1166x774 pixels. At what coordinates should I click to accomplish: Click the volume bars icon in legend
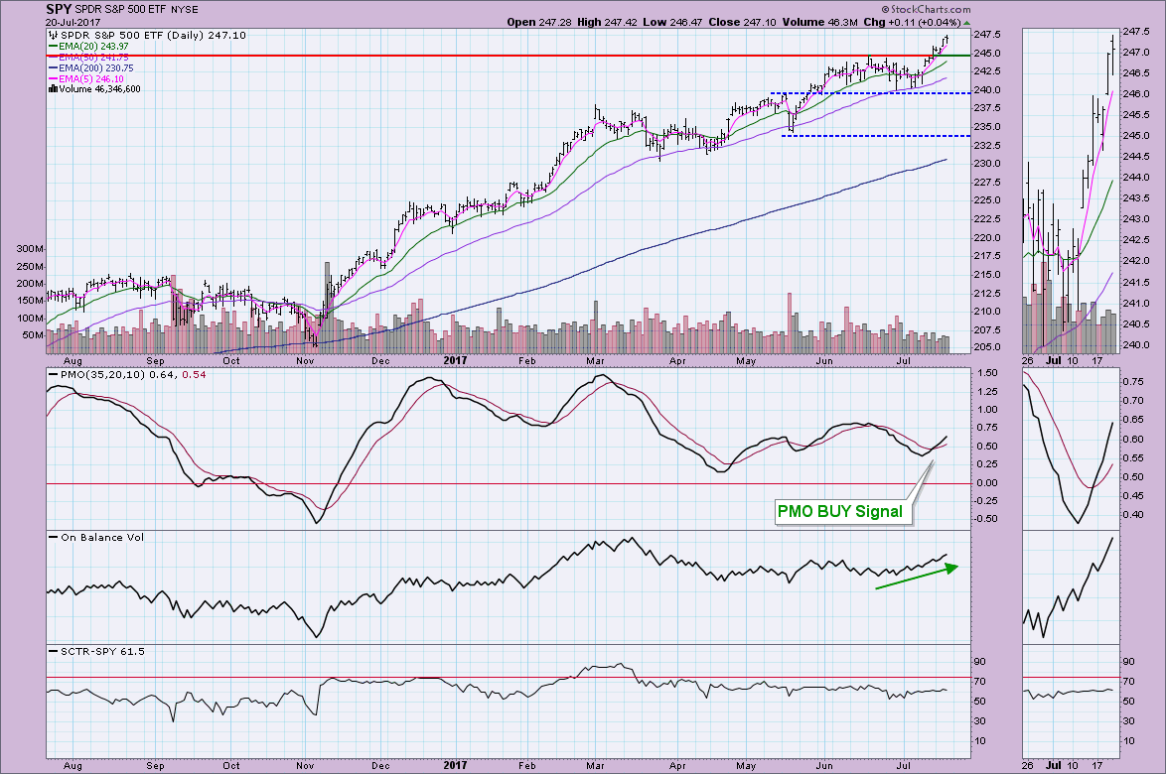pyautogui.click(x=53, y=88)
